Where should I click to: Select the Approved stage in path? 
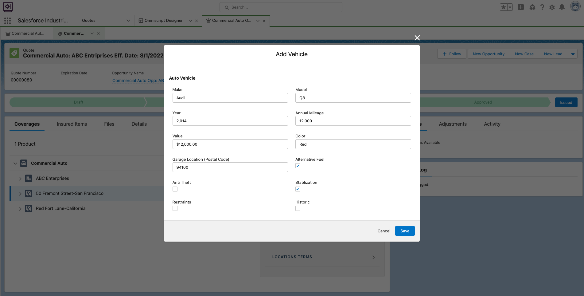click(x=483, y=102)
